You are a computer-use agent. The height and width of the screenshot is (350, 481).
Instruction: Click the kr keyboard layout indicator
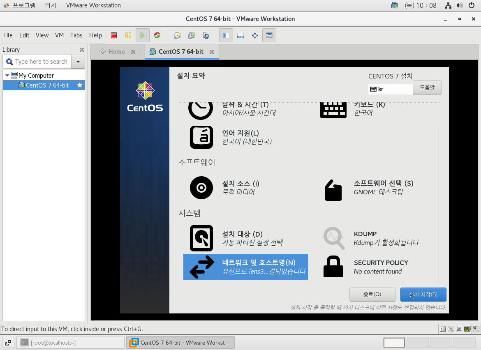[390, 89]
